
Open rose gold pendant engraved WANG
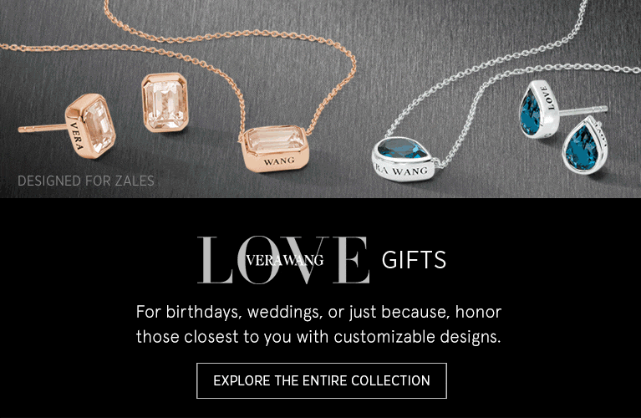pos(274,148)
